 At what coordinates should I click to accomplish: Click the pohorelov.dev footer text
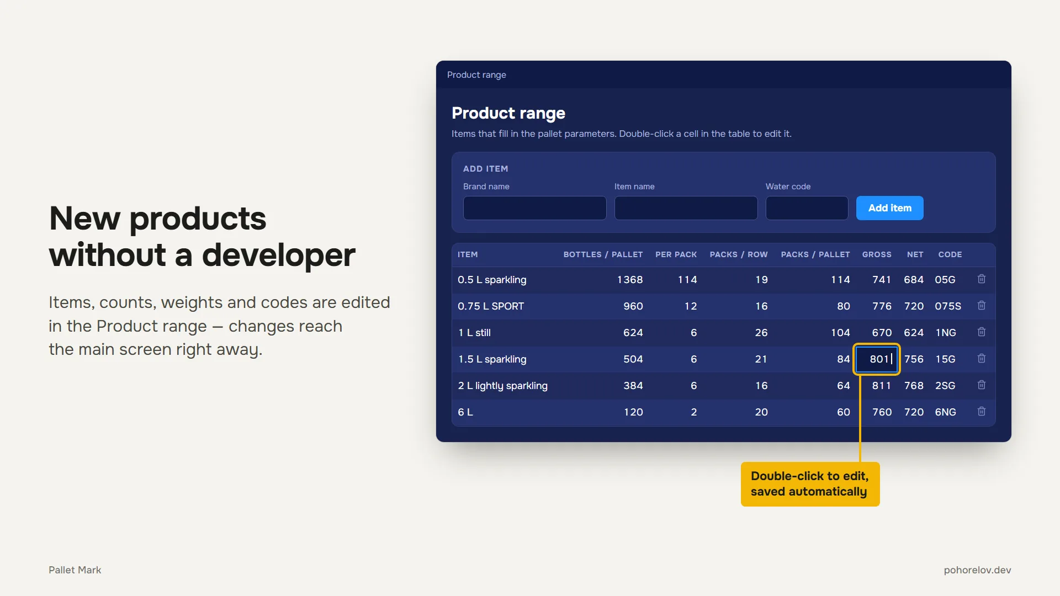(977, 570)
